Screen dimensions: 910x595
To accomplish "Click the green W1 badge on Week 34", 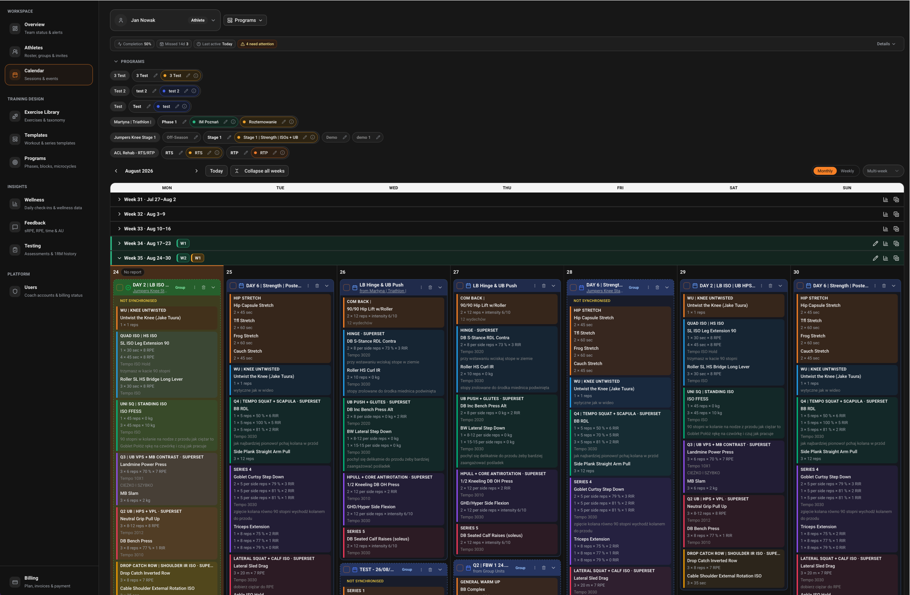I will 183,244.
